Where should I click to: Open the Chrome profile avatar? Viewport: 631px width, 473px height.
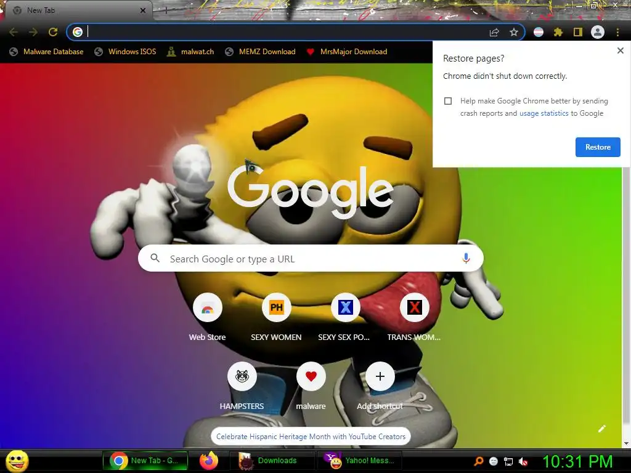(598, 32)
